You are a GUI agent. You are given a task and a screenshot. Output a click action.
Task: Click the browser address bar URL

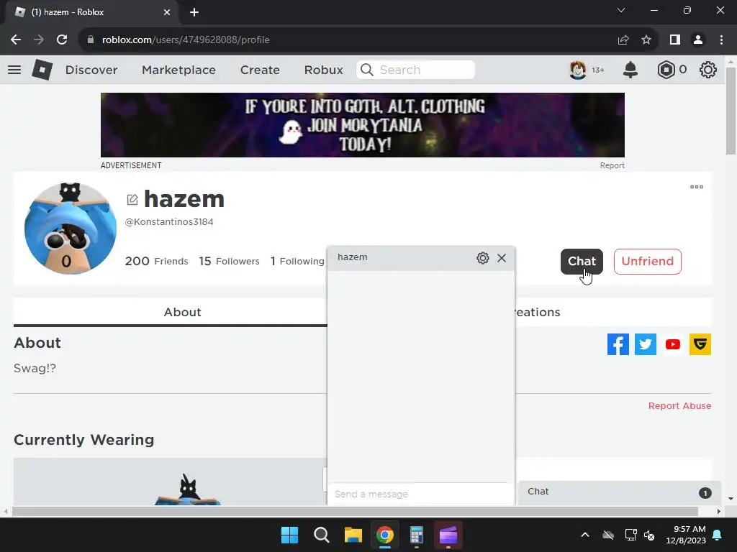click(x=186, y=40)
